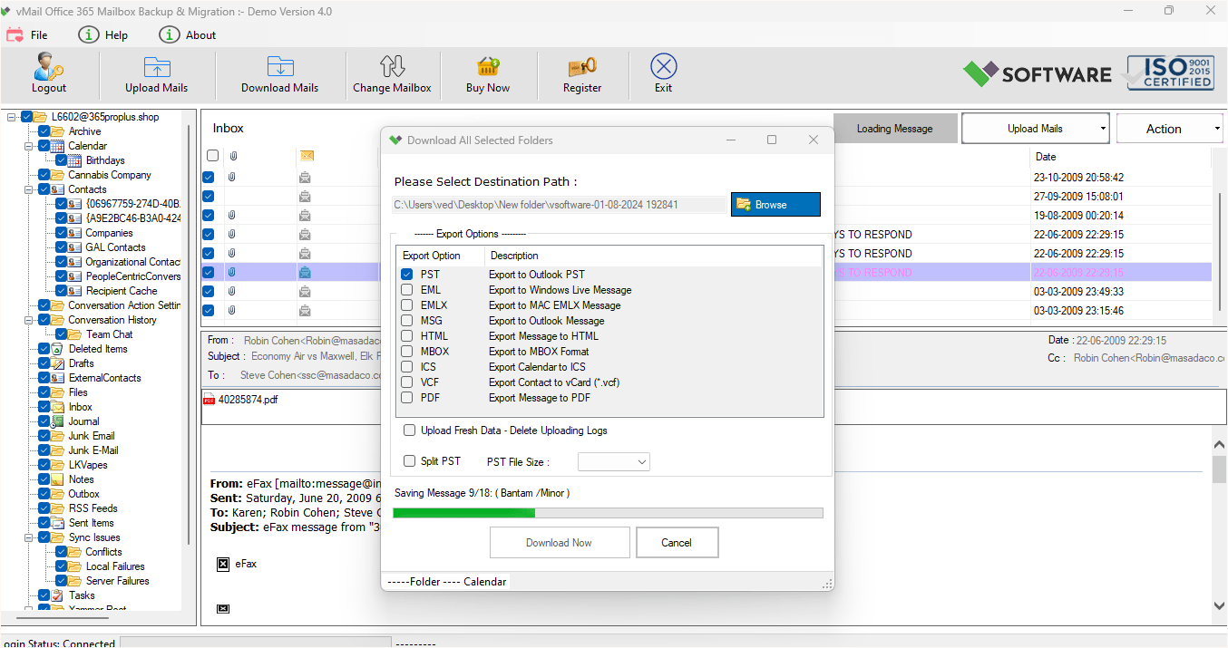Collapse the Calendar tree node

pos(29,146)
